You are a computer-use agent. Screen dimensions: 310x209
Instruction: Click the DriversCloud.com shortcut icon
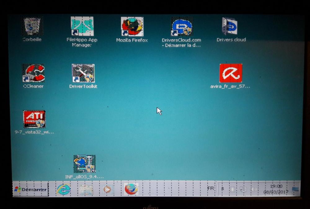[x=182, y=26]
